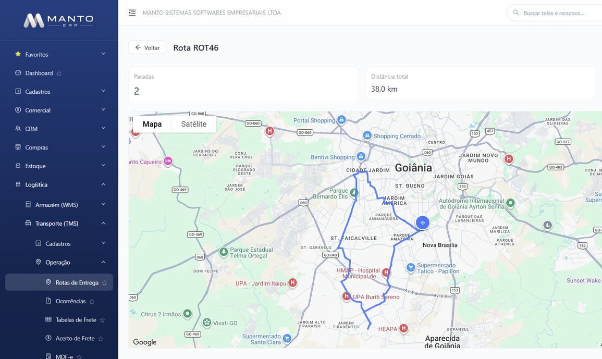Switch map to Satélite view

click(x=194, y=124)
